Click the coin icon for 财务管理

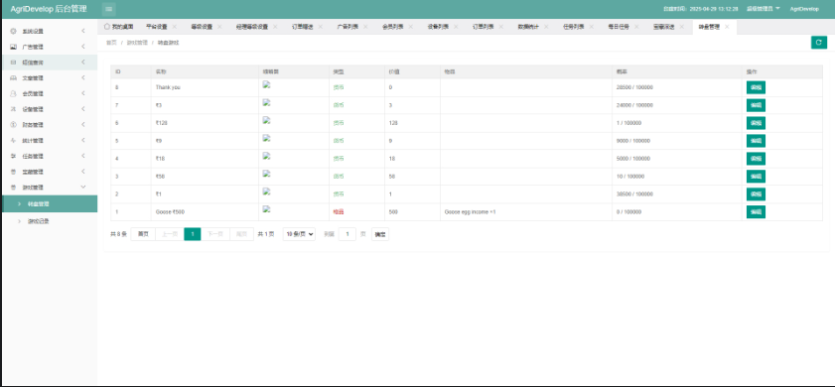[x=13, y=125]
